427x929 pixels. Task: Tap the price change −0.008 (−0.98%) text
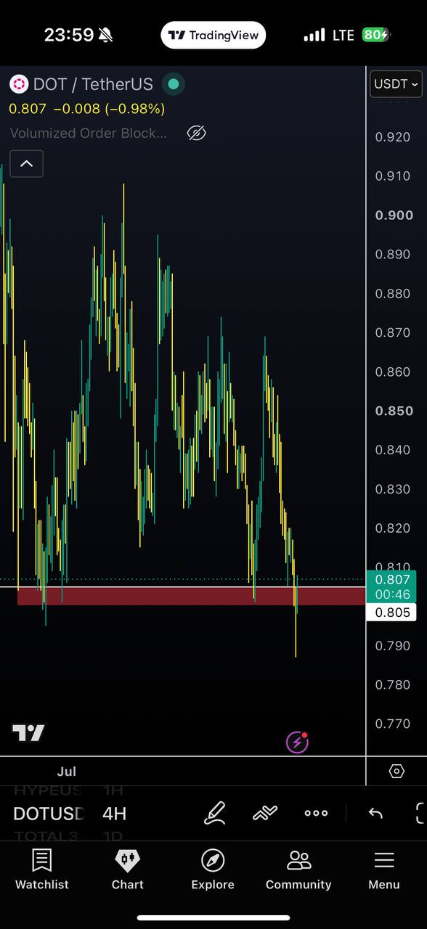point(109,109)
